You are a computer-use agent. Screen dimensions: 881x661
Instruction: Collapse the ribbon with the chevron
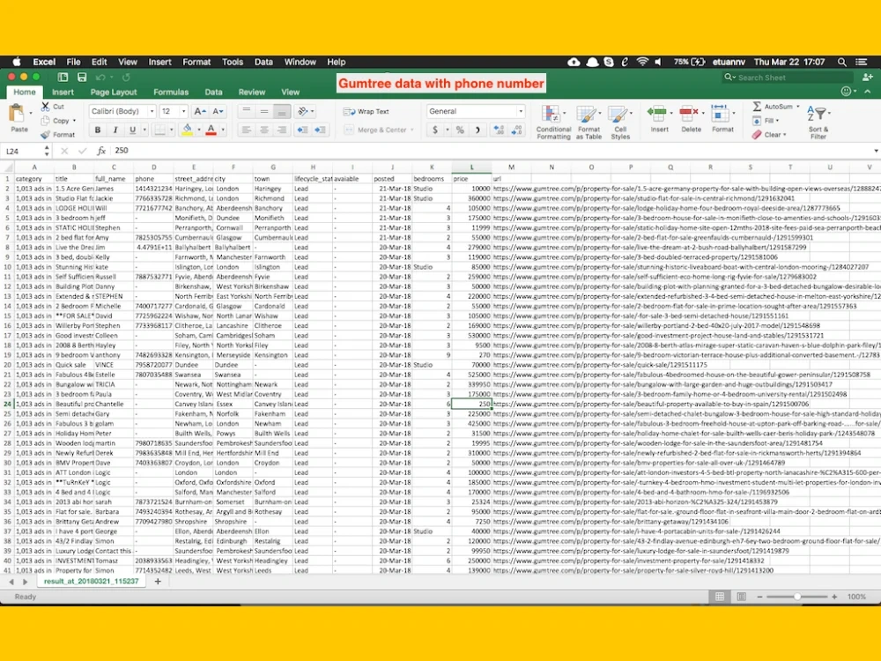click(868, 91)
